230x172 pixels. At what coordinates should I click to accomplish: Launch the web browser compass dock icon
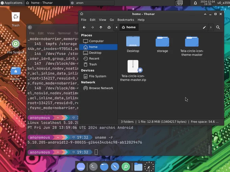point(115,167)
